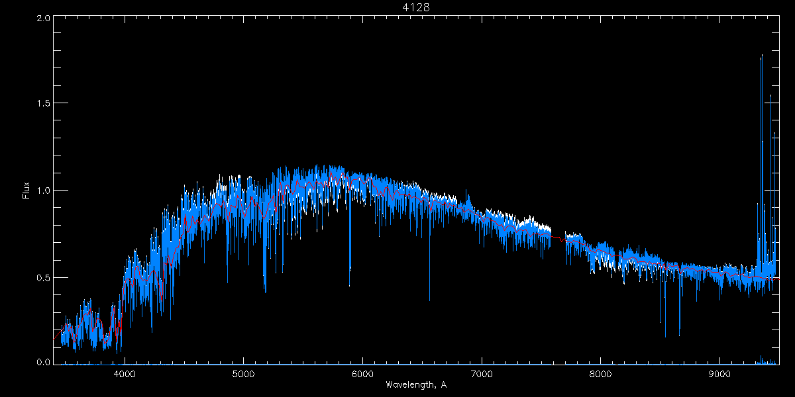Click the red line in the gap before 8000
Screen dimensions: 795x397
(x=556, y=237)
